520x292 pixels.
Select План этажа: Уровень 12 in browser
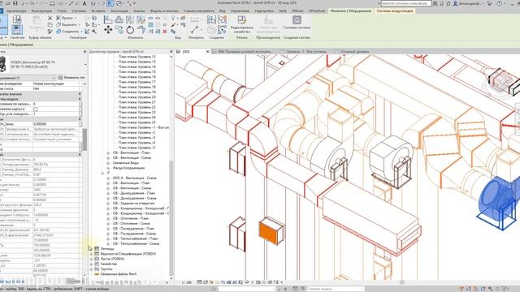point(137,57)
